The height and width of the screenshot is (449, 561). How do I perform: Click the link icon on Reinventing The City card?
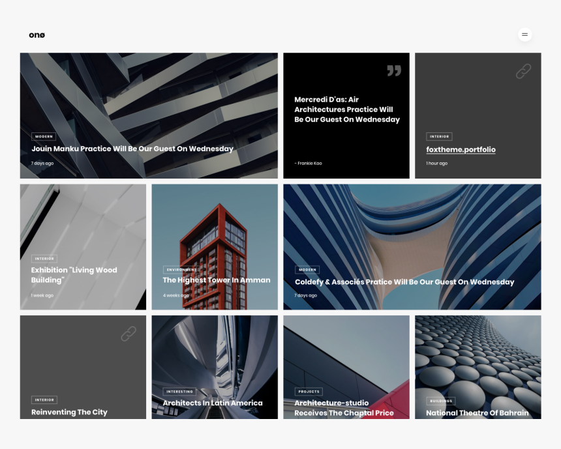tap(129, 334)
